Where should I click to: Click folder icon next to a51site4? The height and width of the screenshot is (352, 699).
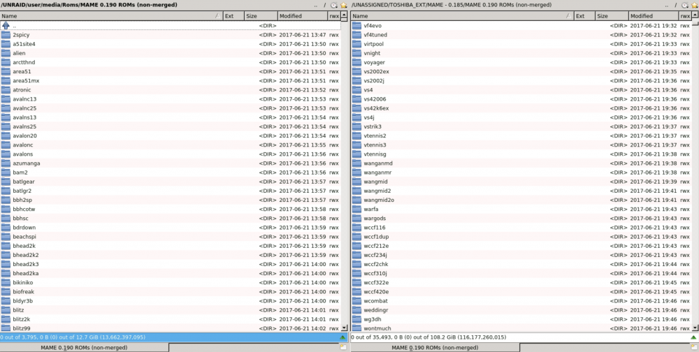pyautogui.click(x=6, y=44)
